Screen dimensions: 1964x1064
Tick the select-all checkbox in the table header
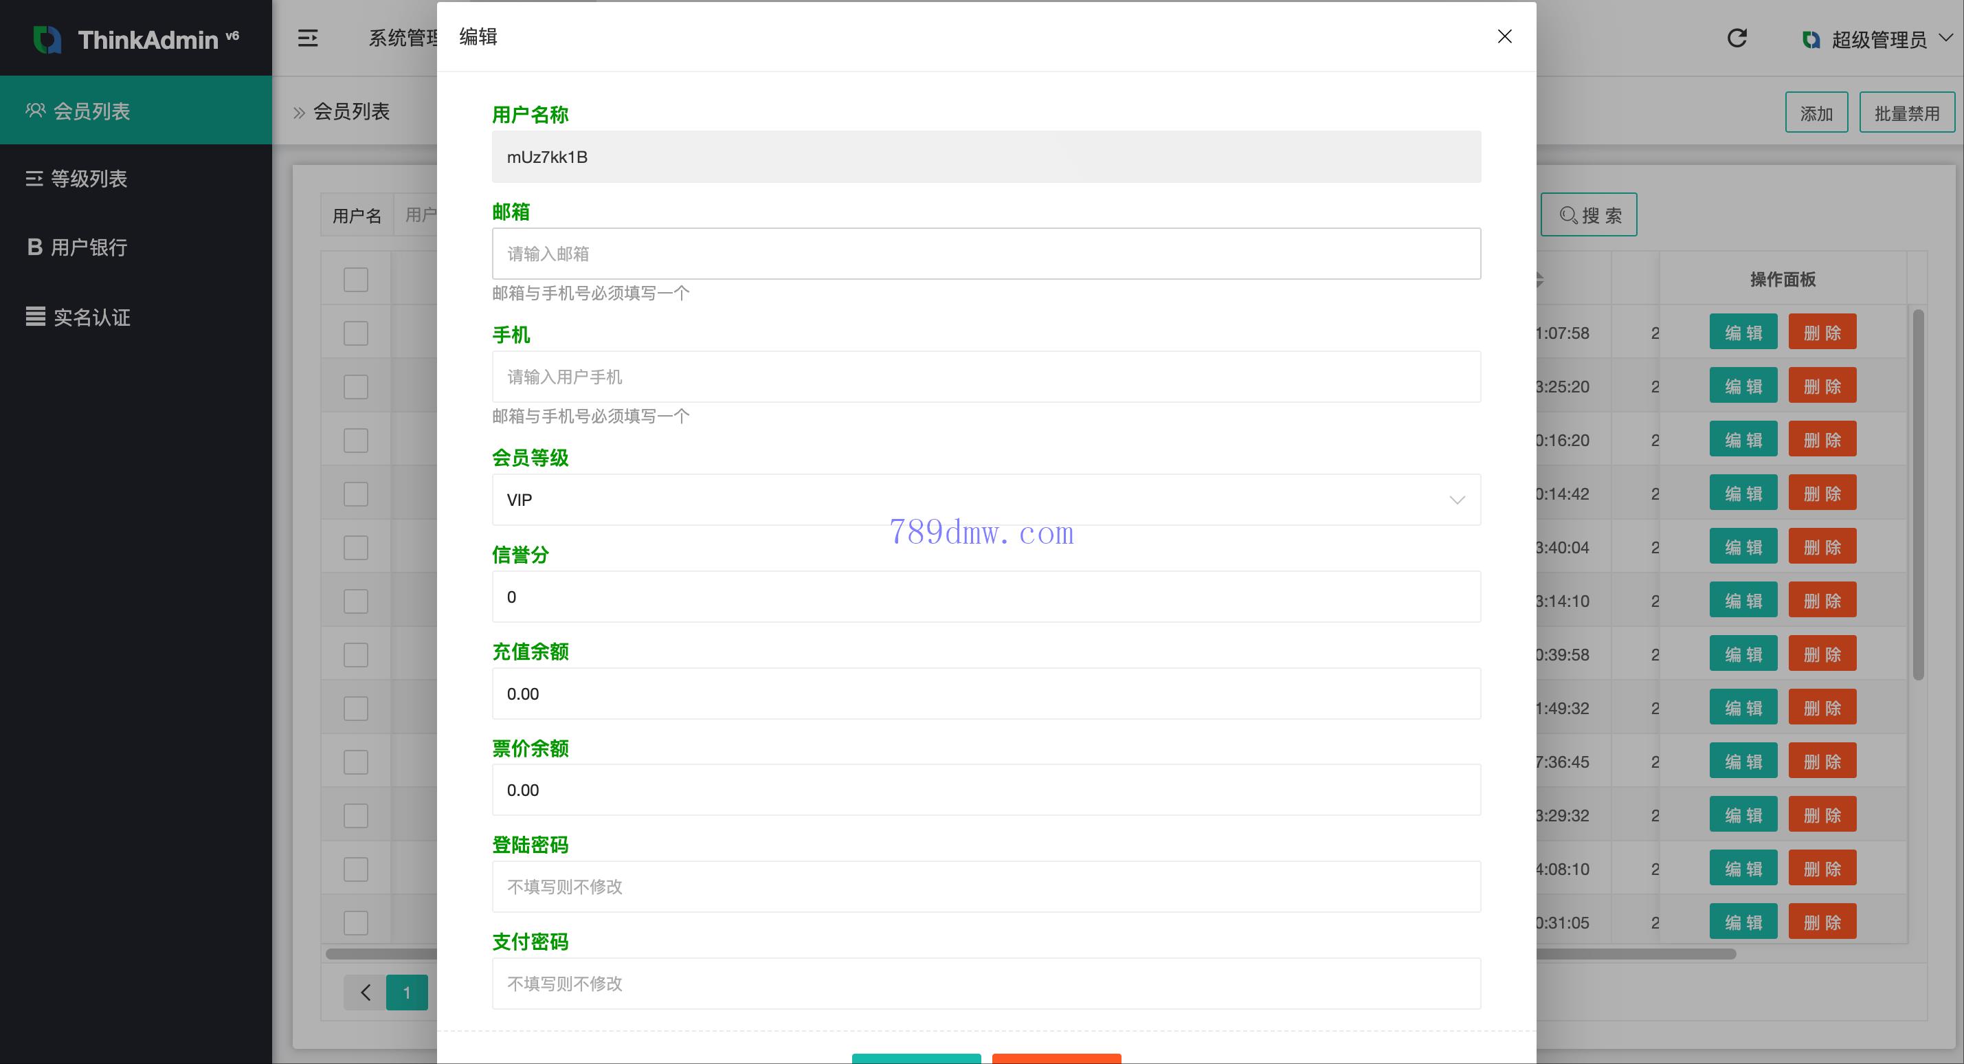coord(355,279)
